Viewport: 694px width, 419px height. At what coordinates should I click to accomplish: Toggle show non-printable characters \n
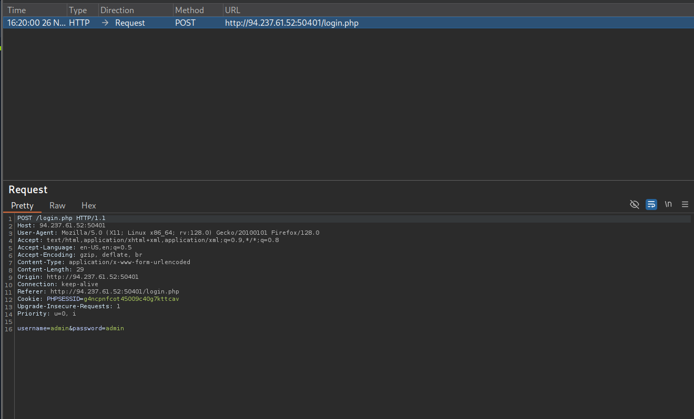(x=668, y=204)
